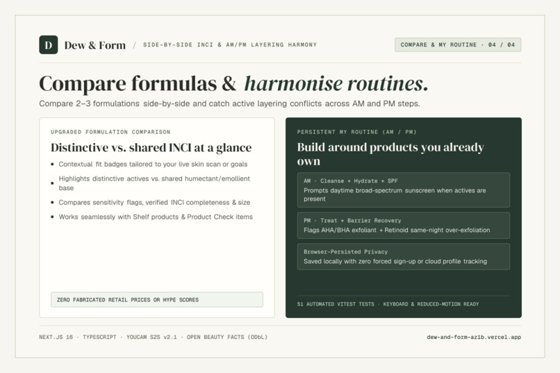The height and width of the screenshot is (373, 560).
Task: Click 'Distinctive vs. shared INCI at a glance' heading
Action: (x=151, y=147)
